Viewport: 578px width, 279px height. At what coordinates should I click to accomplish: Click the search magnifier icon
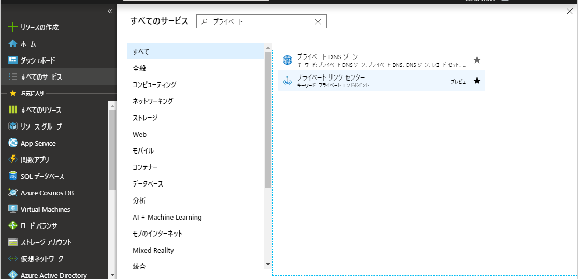pyautogui.click(x=205, y=22)
